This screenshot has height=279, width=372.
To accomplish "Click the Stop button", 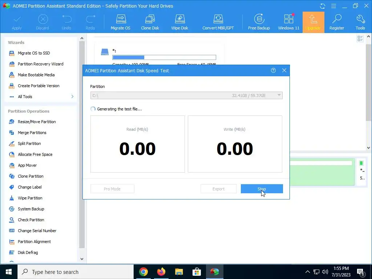I will pyautogui.click(x=262, y=189).
